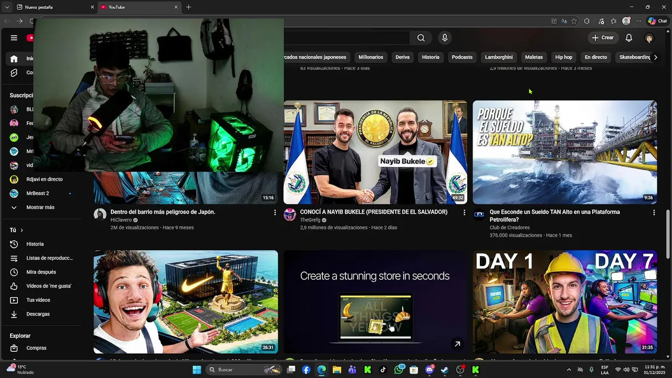672x378 pixels.
Task: Open Listas de reproducción in sidebar
Action: [44, 258]
